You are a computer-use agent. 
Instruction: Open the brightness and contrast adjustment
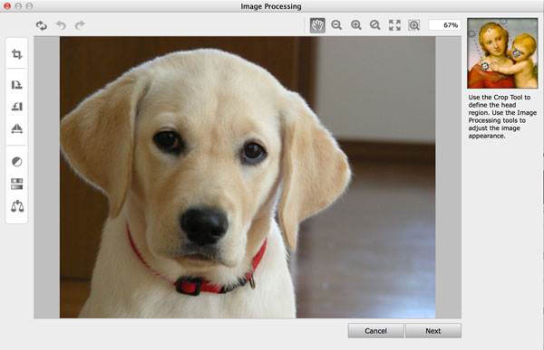[16, 162]
